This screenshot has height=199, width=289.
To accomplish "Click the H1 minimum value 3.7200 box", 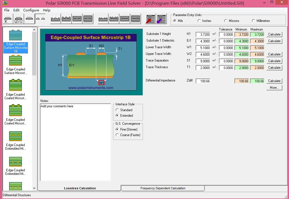I will tap(242, 34).
